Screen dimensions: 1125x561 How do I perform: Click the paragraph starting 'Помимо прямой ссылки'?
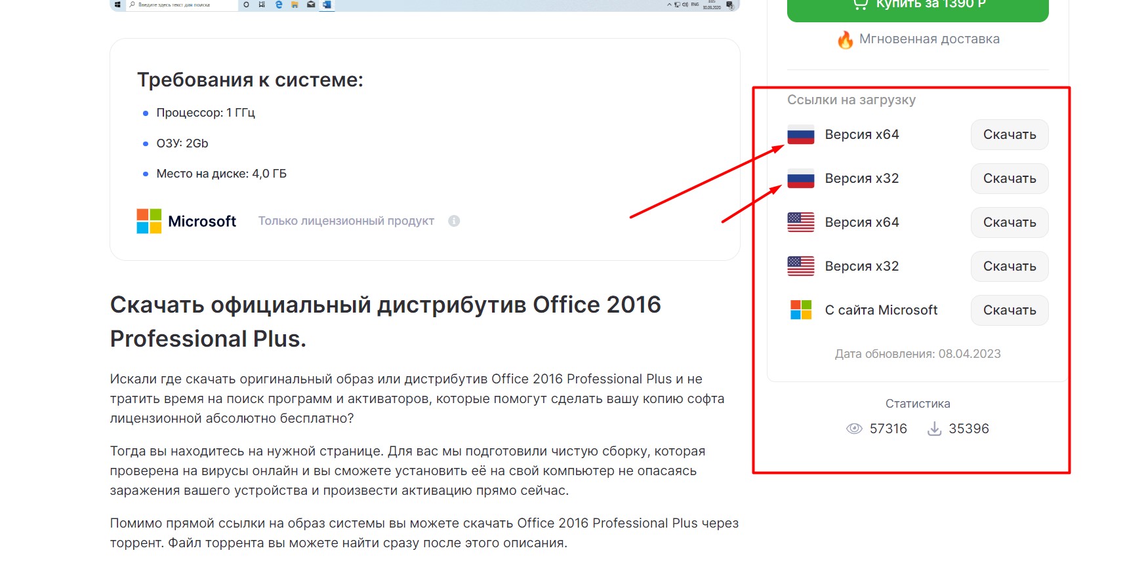coord(424,533)
